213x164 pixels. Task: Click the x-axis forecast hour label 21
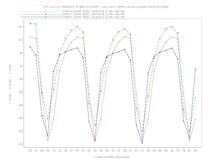[x=71, y=151]
